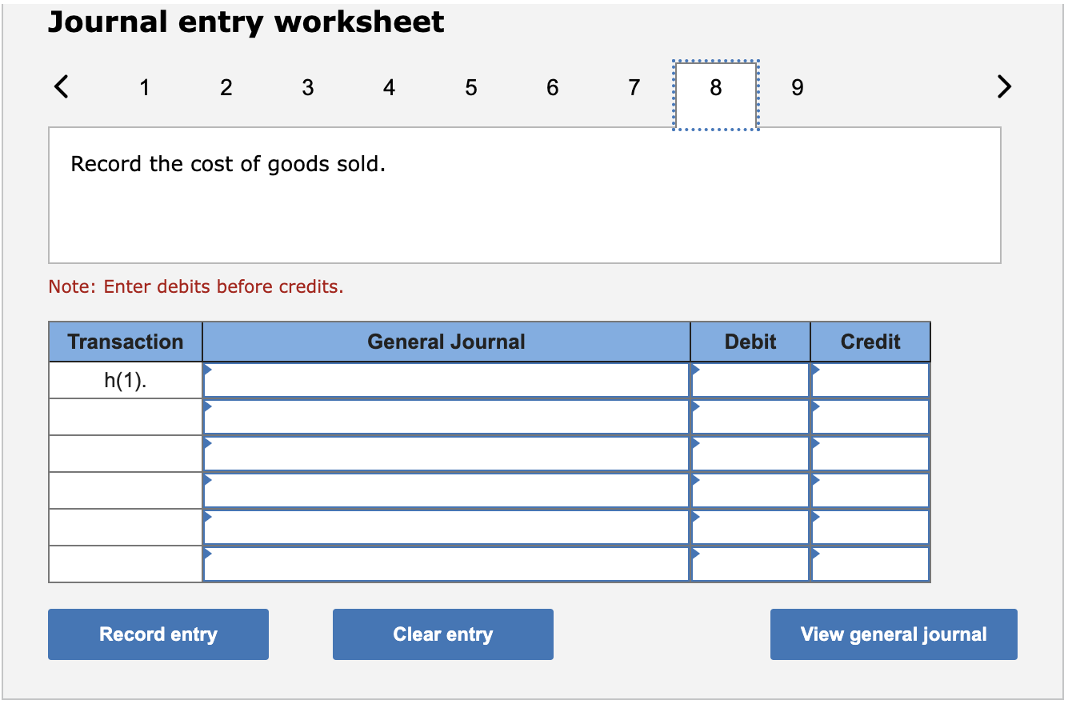Viewport: 1088px width, 720px height.
Task: Open the View general journal screen
Action: pos(893,634)
